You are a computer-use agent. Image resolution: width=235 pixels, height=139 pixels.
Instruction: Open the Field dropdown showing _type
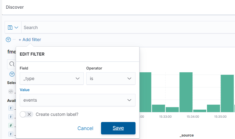[51, 78]
